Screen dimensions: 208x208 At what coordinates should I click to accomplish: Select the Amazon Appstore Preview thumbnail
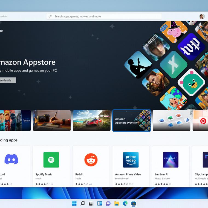[132, 121]
